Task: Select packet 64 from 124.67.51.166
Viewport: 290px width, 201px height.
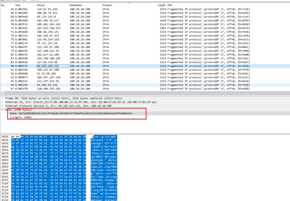Action: tap(145, 9)
